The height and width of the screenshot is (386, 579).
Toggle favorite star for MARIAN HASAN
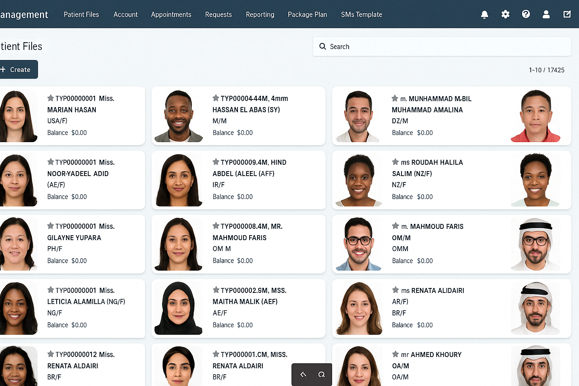[51, 98]
